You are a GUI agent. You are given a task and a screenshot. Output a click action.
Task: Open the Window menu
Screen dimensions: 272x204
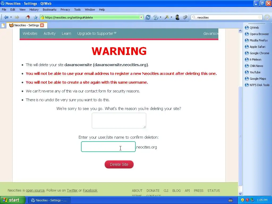point(90,10)
